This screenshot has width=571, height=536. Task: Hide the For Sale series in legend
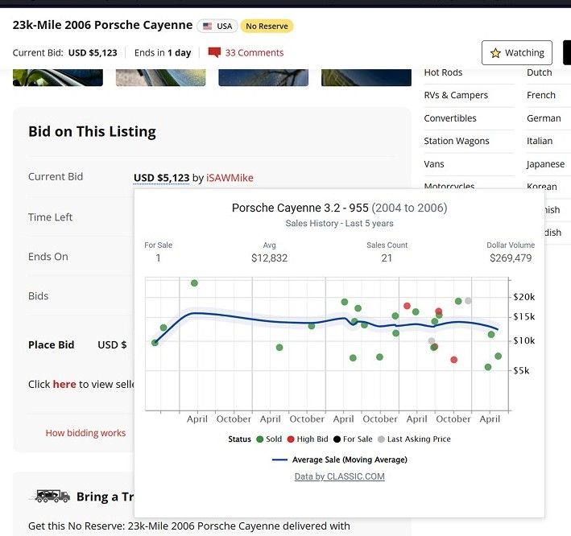(352, 439)
